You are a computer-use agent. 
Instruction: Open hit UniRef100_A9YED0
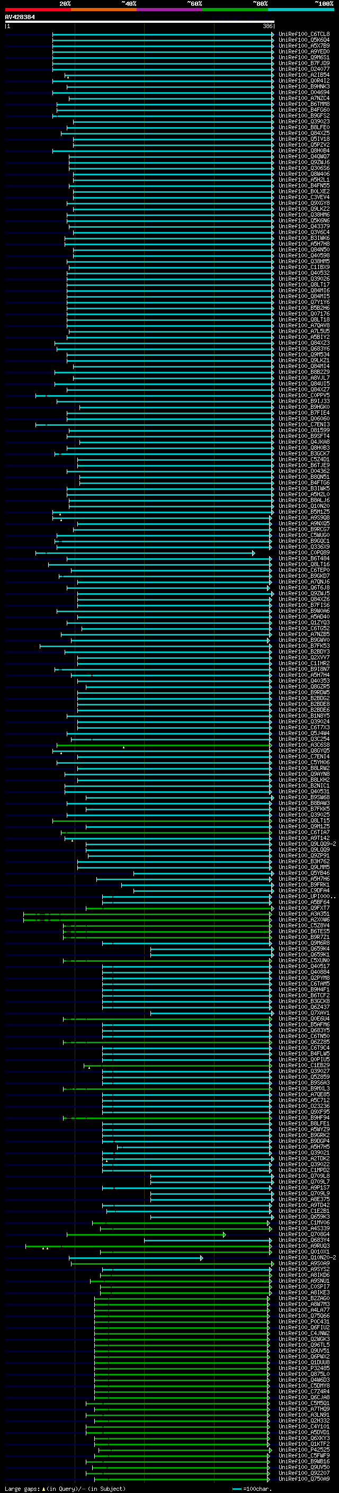click(x=304, y=51)
